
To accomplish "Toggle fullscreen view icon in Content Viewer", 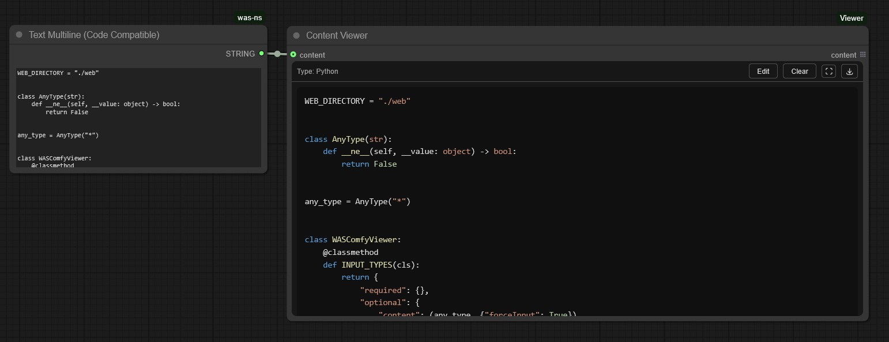I will click(x=828, y=71).
